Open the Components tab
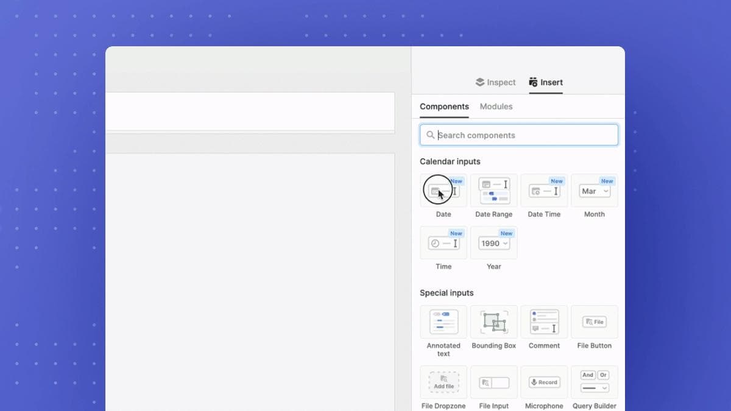731x411 pixels. click(444, 107)
